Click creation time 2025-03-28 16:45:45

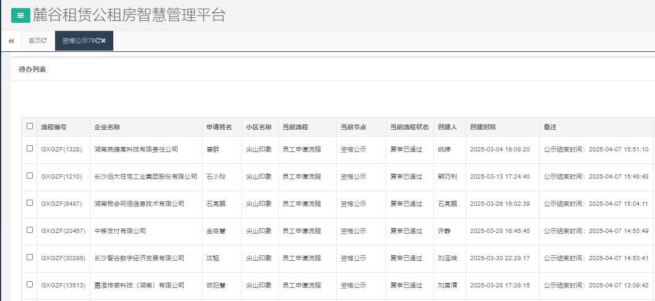(500, 231)
